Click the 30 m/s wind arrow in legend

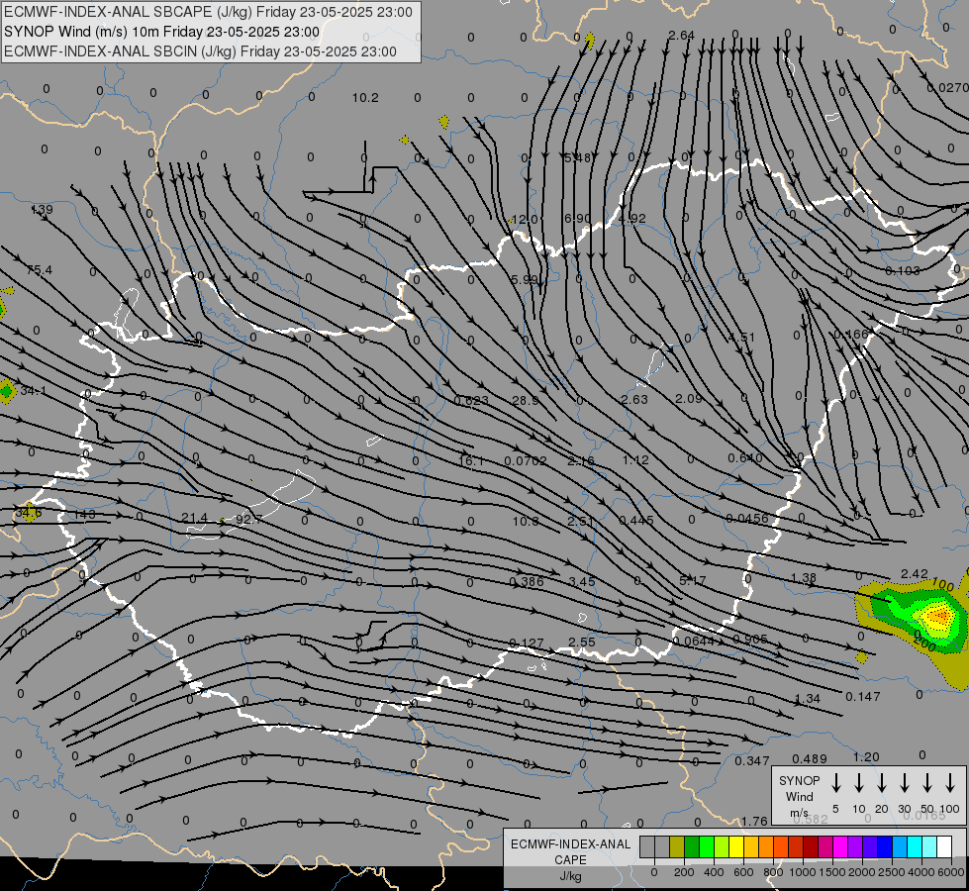coord(905,783)
